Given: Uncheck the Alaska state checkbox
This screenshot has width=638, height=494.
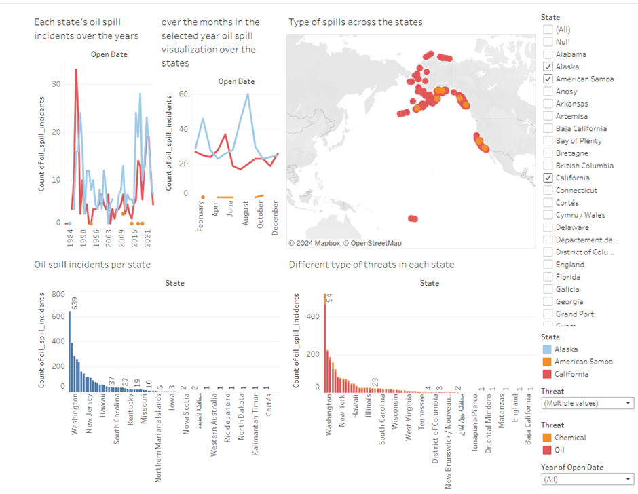Looking at the screenshot, I should point(548,66).
